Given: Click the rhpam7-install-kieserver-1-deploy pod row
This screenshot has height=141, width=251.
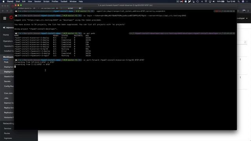Looking at the screenshot, I should (53, 38).
